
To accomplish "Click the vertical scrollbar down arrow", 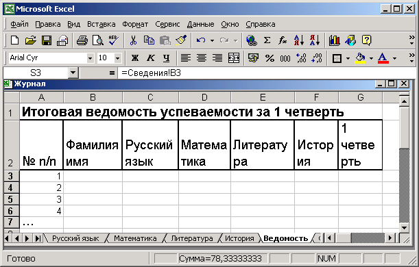I will [404, 227].
